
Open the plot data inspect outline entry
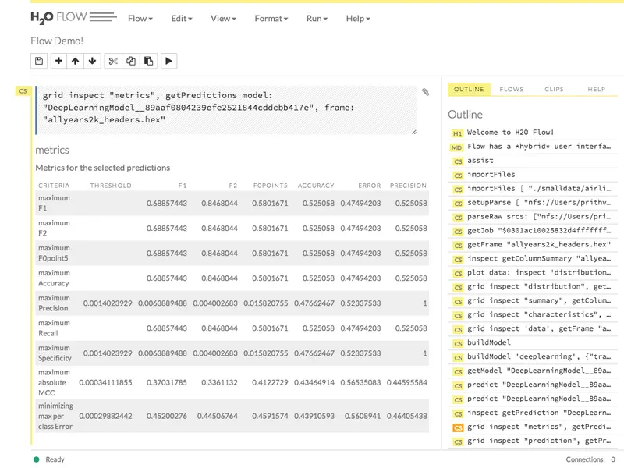(x=539, y=272)
